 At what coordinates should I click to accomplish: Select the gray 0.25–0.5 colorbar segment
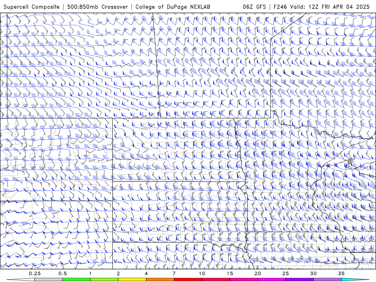click(48, 280)
